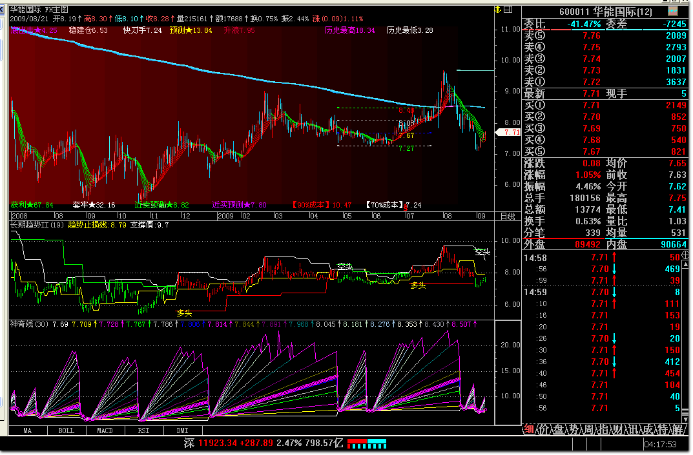Click the 最新 latest price 7.71
Image resolution: width=693 pixels, height=455 pixels.
[x=591, y=94]
